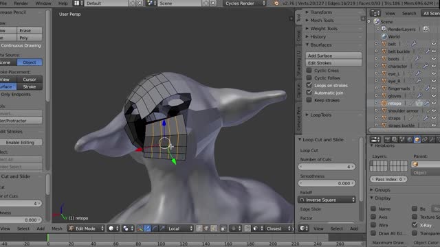Screen dimensions: 440x247
Task: Adjust the Number of Cuts field
Action: [327, 167]
